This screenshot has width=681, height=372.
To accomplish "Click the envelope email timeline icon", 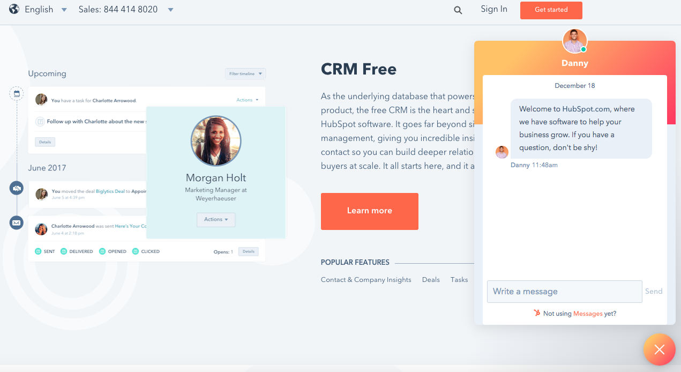I will coord(17,222).
